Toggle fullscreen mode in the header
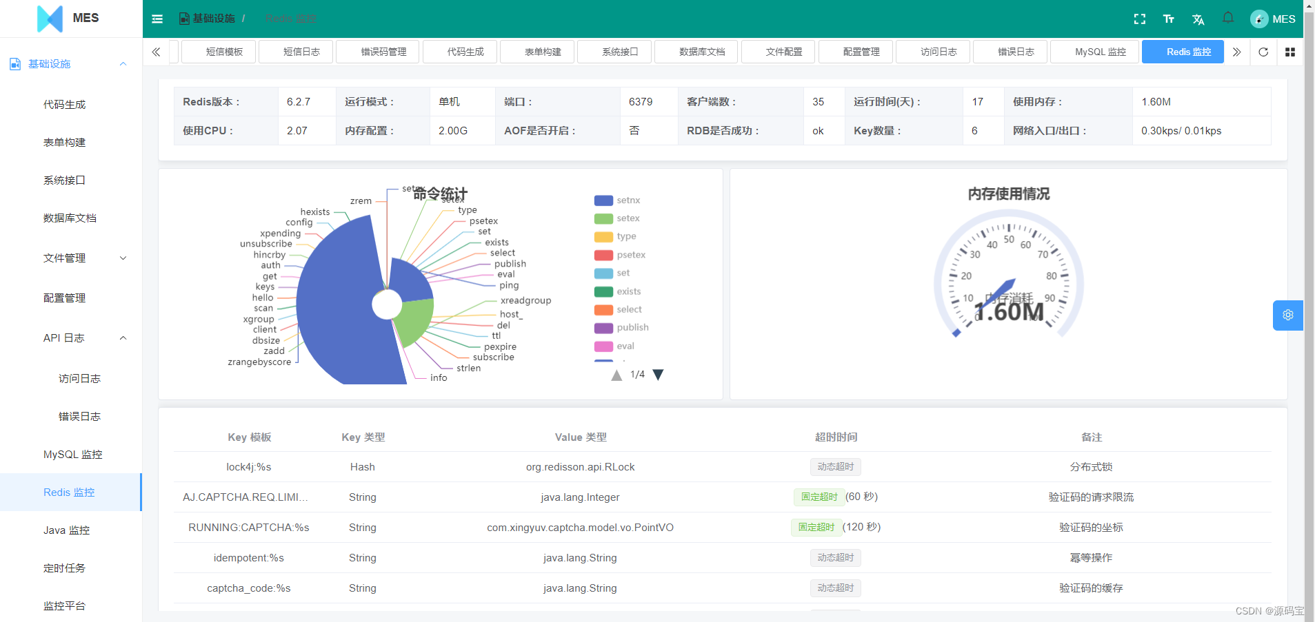Screen dimensions: 1315x622 coord(1139,19)
